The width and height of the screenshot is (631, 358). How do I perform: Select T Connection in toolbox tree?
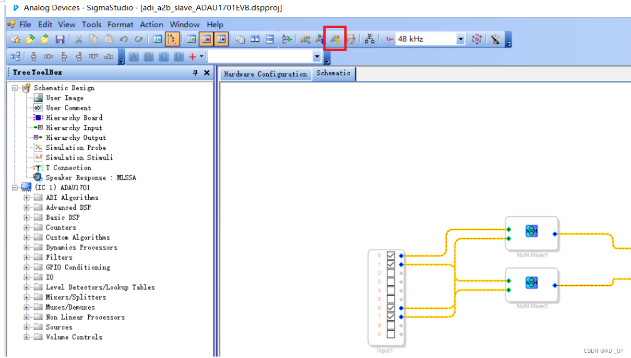(69, 168)
